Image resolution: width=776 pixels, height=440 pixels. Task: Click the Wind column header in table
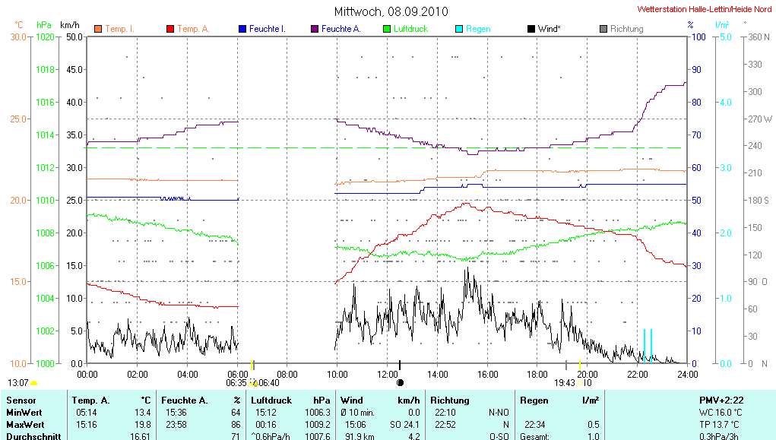[351, 400]
